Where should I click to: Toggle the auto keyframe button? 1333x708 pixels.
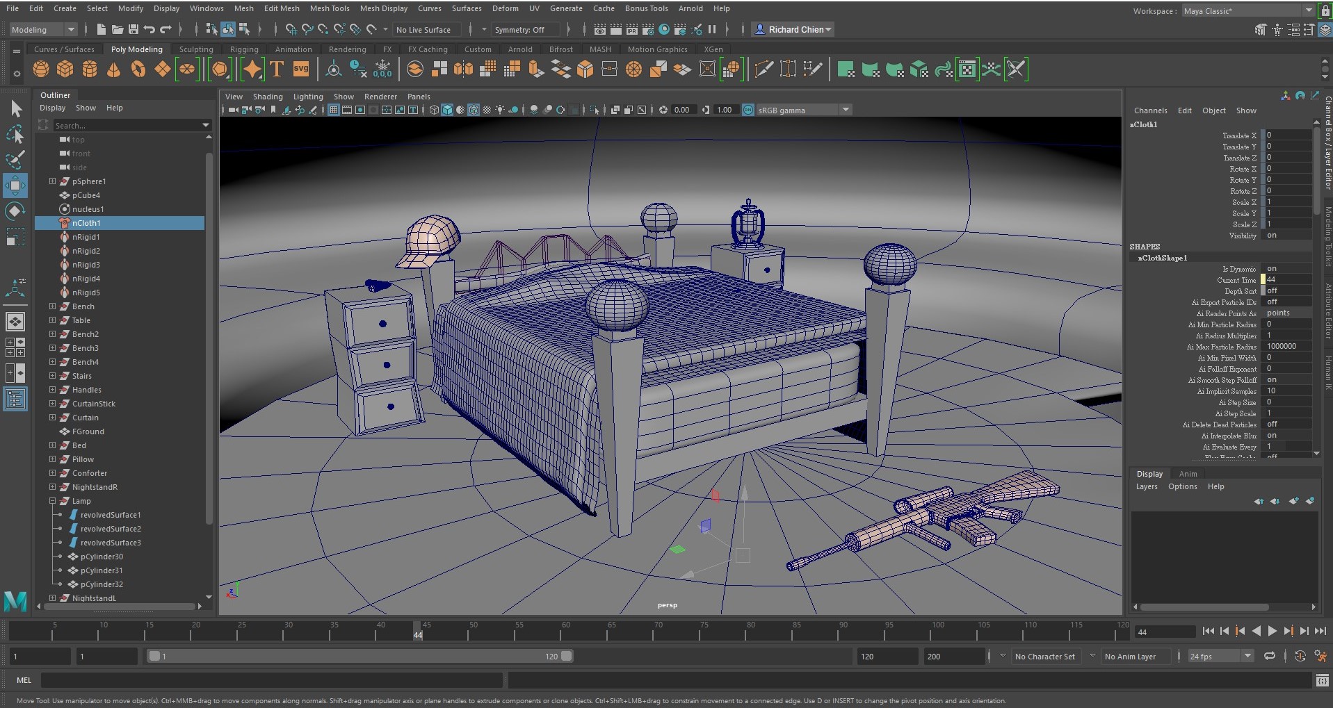pos(1300,656)
